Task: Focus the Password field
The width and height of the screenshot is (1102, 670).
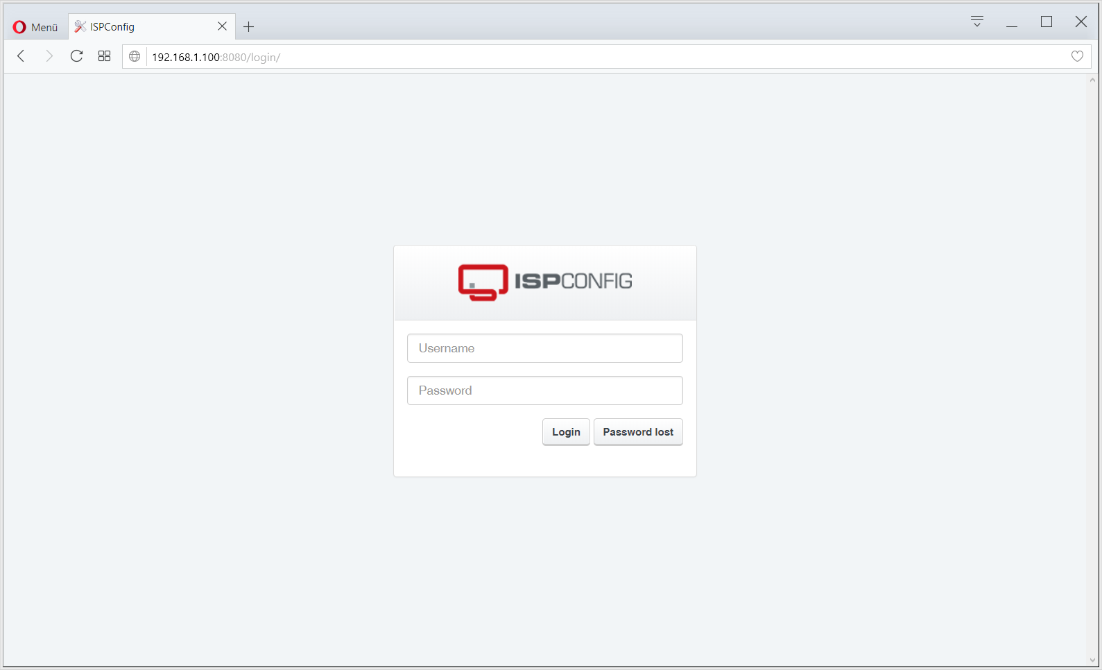Action: coord(545,390)
